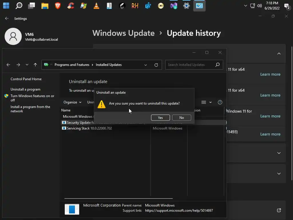Confirm uninstall with Yes button
The image size is (293, 220).
(160, 117)
